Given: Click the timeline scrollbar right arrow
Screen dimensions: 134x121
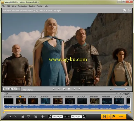Looking at the screenshot, I should [119, 94].
